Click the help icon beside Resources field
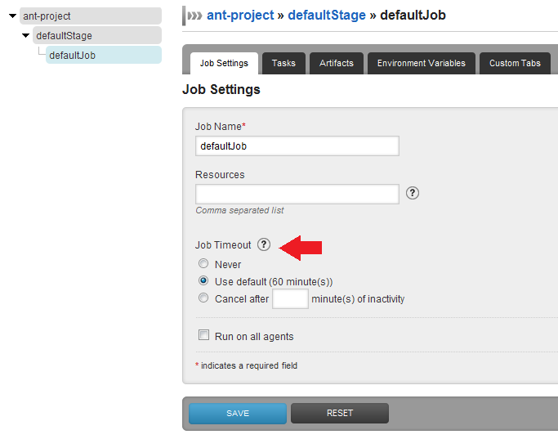 pos(413,194)
